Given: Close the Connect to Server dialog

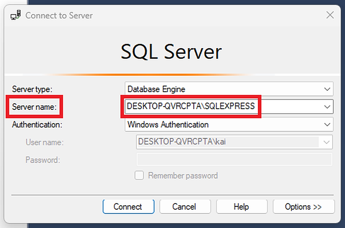Looking at the screenshot, I should pyautogui.click(x=330, y=15).
